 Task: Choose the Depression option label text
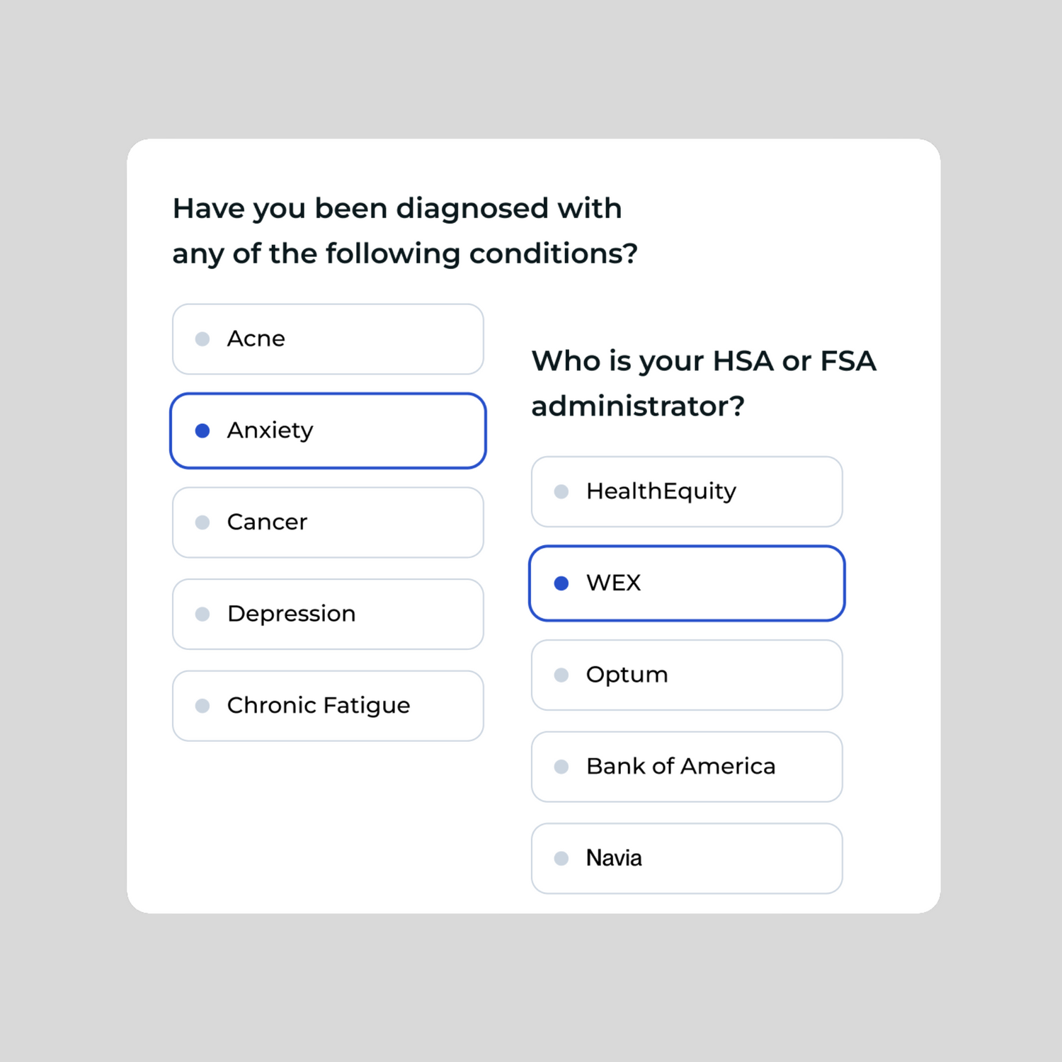(x=291, y=614)
